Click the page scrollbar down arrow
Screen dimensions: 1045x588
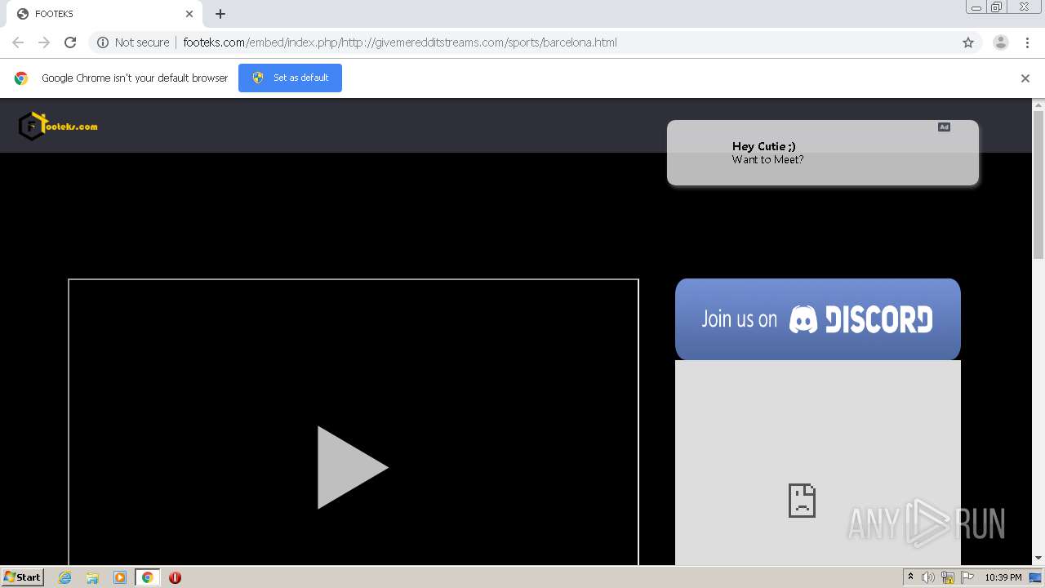point(1038,559)
